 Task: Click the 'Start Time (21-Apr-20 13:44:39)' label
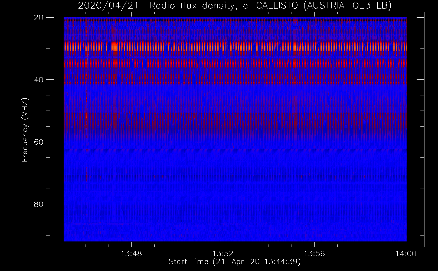click(235, 262)
